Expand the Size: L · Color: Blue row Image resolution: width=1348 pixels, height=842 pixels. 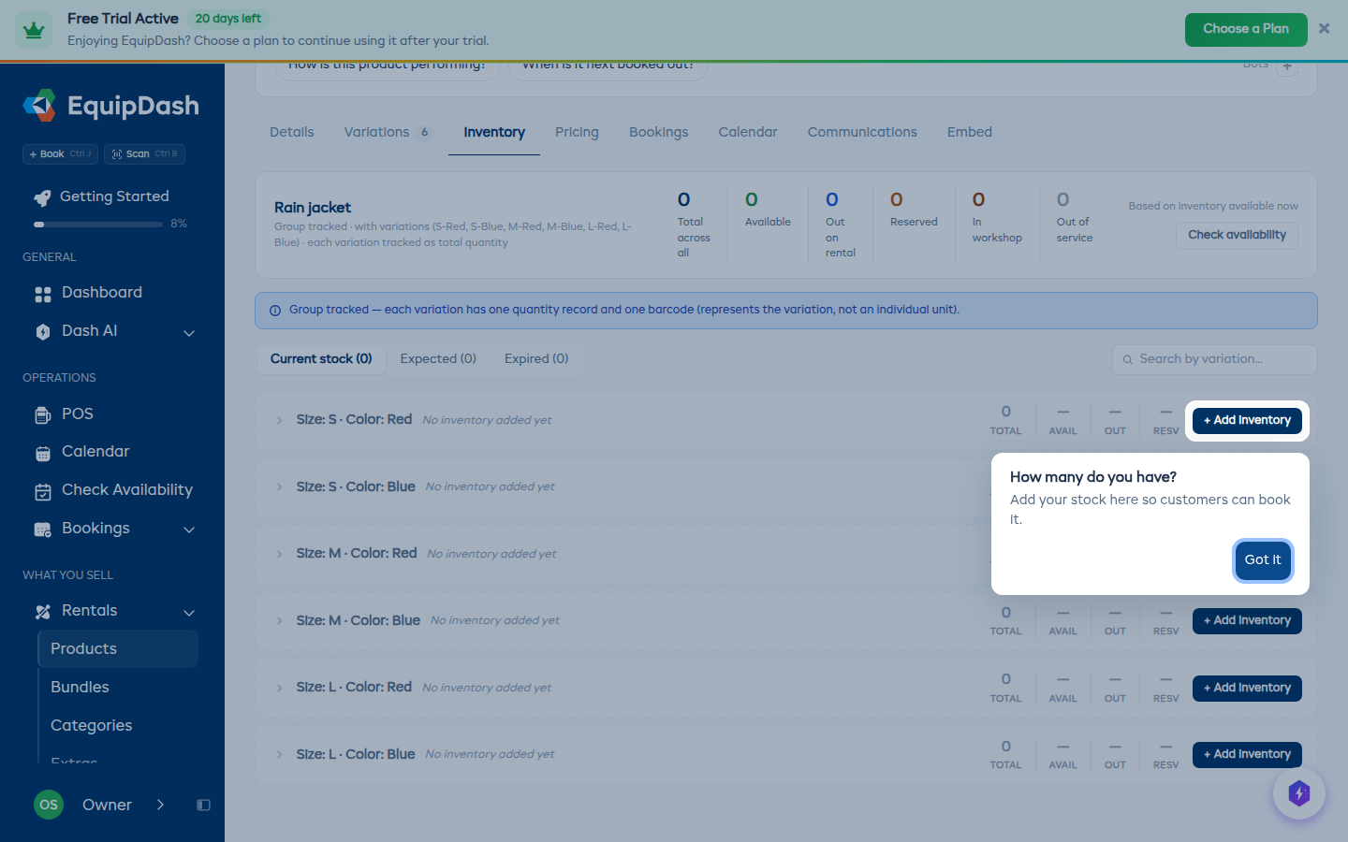[x=279, y=755]
